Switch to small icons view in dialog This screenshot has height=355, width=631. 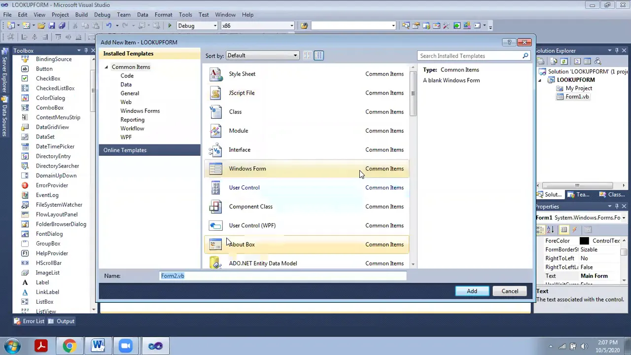pyautogui.click(x=307, y=56)
